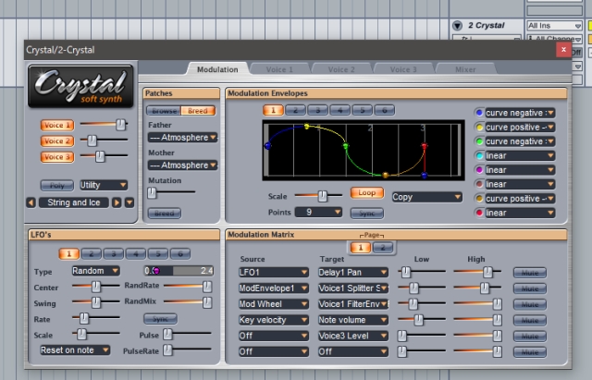Viewport: 592px width, 380px height.
Task: Toggle the Voice 1 enable button
Action: click(56, 124)
